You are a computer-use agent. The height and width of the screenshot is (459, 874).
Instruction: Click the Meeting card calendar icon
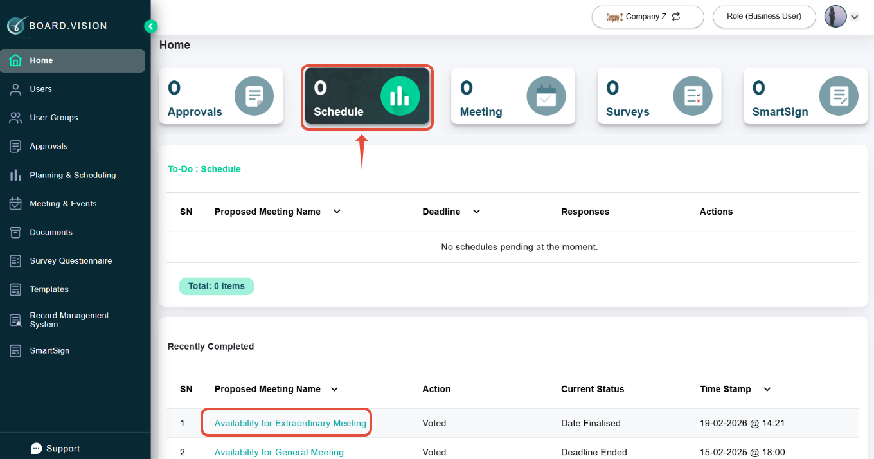point(546,96)
